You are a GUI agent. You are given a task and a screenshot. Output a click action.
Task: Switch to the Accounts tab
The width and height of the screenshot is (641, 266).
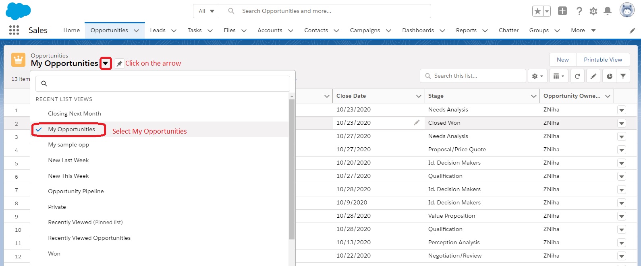(270, 30)
